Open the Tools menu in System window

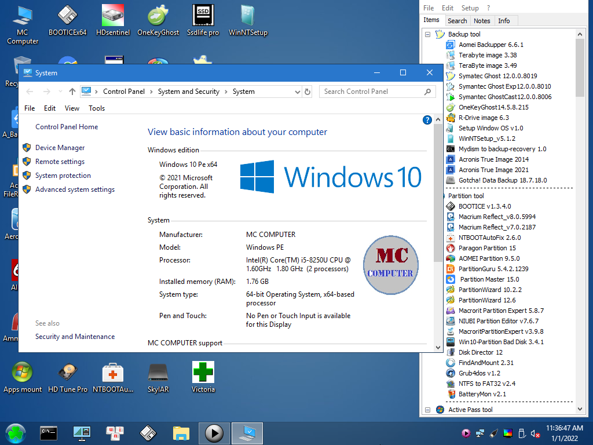pyautogui.click(x=97, y=108)
